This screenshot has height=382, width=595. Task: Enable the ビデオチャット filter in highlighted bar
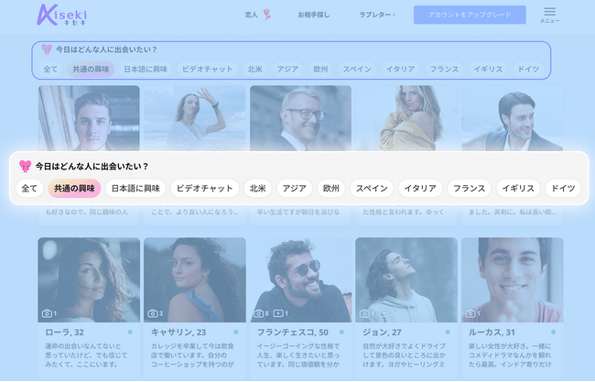204,188
